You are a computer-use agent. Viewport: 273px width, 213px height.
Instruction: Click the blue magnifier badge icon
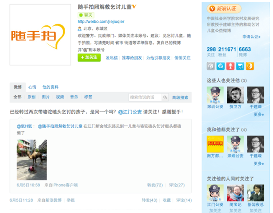coord(221,66)
